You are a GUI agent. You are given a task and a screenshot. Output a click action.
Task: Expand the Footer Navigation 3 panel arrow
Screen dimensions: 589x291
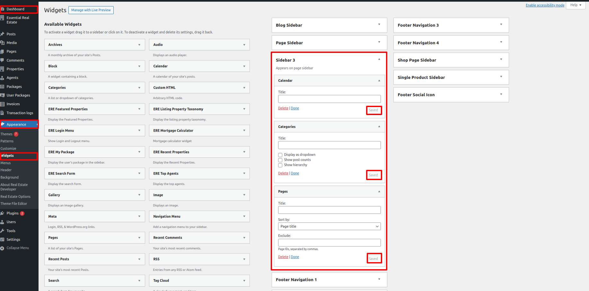click(x=501, y=25)
